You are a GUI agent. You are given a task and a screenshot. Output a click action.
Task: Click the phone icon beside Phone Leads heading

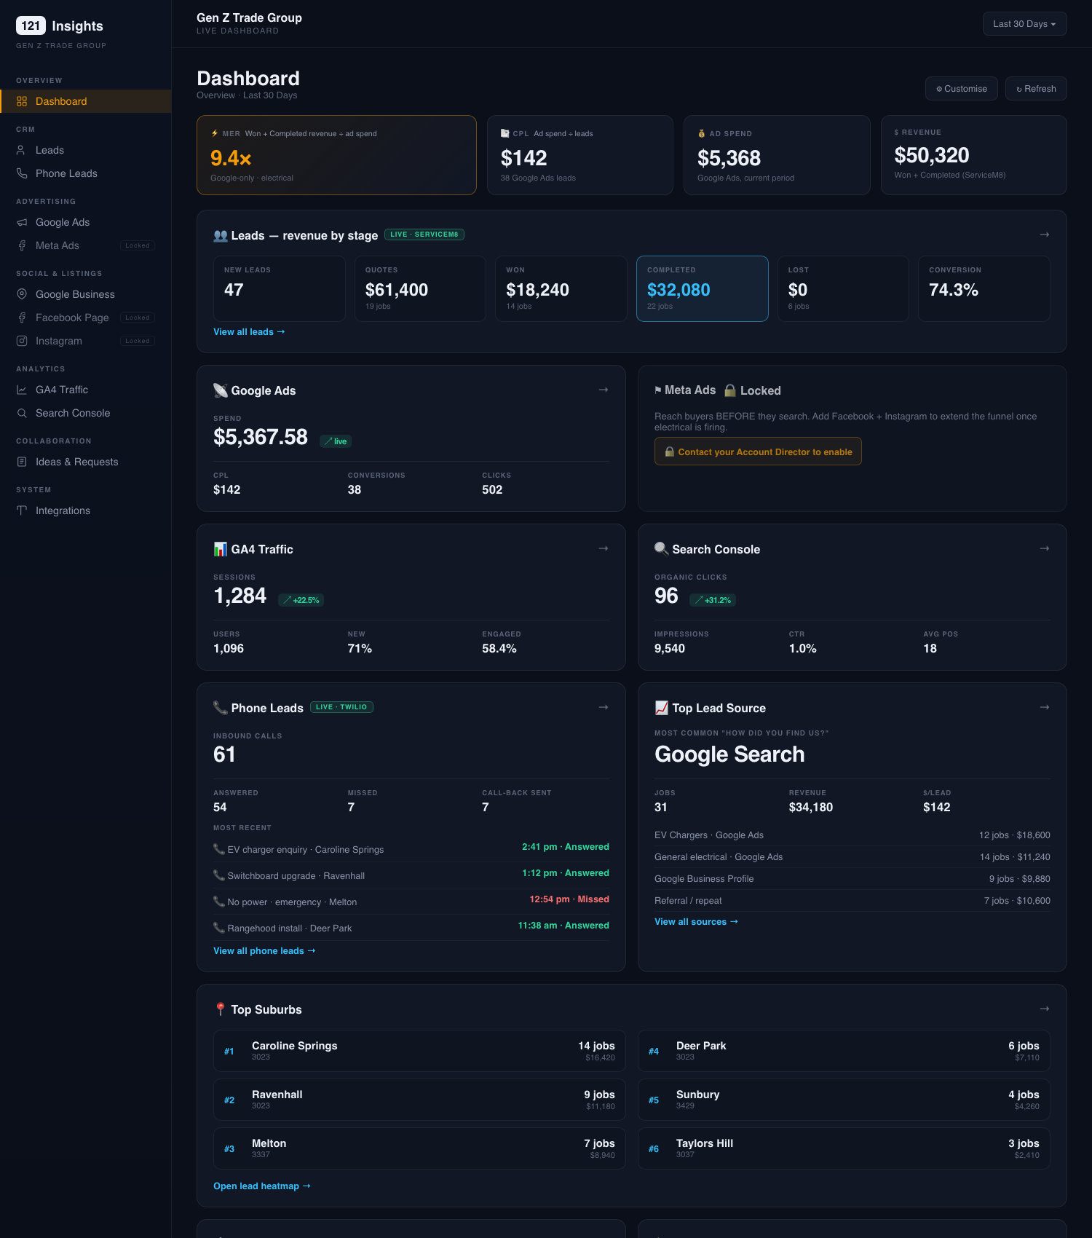click(x=220, y=708)
